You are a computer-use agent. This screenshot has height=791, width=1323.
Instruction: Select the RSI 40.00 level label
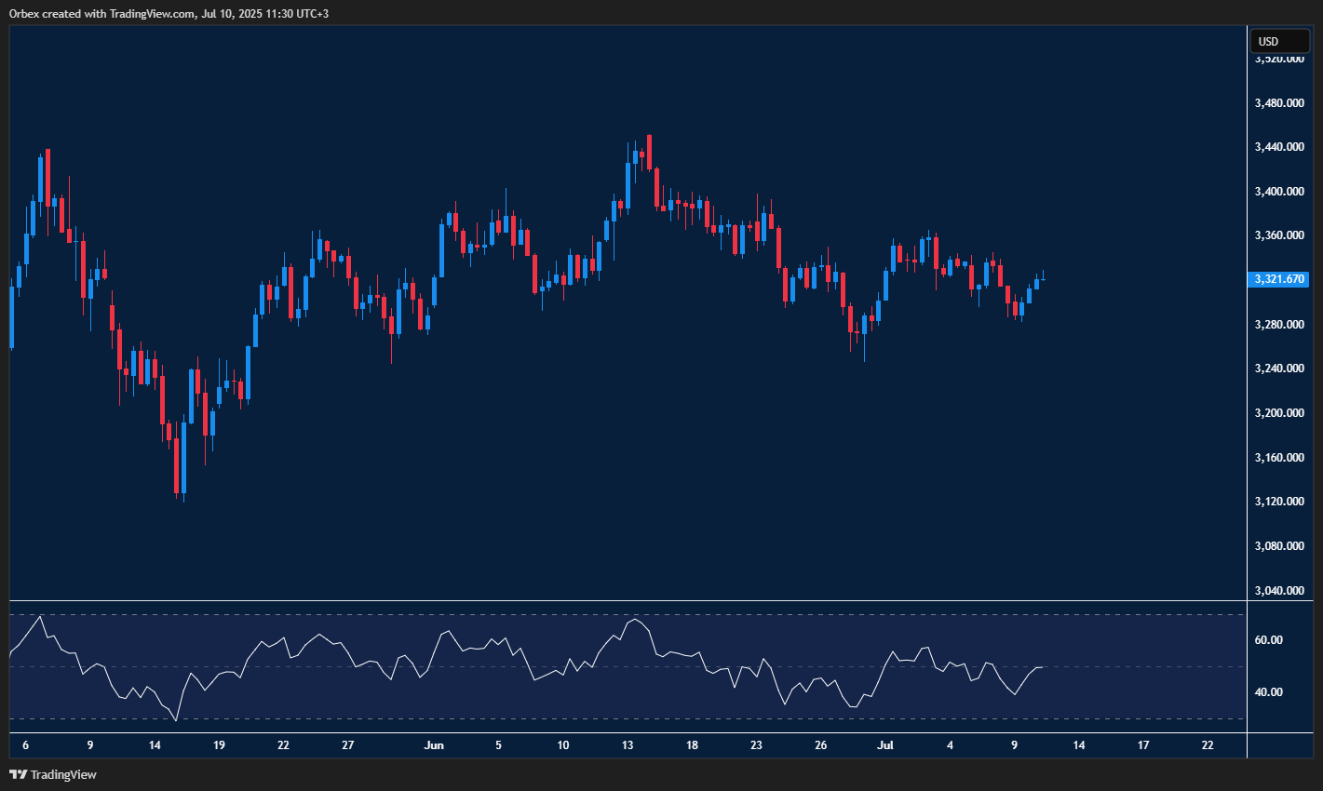click(1269, 692)
